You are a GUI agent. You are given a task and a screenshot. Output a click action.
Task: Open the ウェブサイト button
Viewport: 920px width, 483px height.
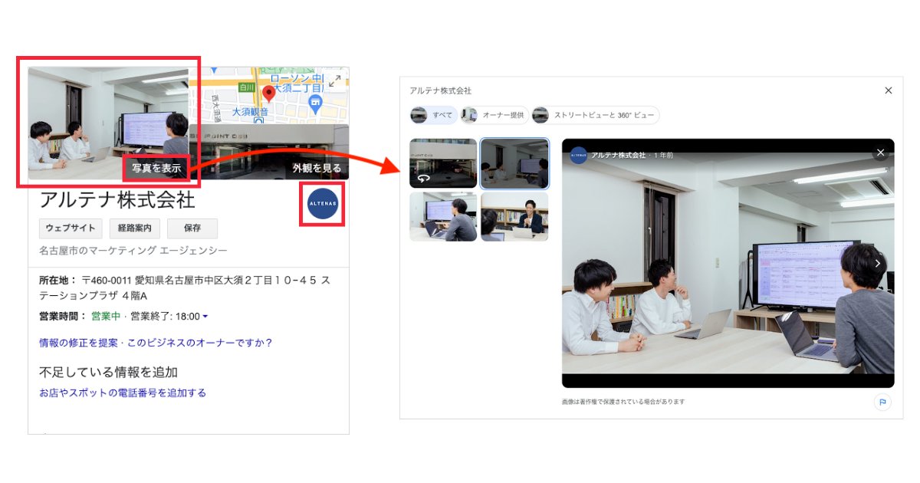[71, 228]
